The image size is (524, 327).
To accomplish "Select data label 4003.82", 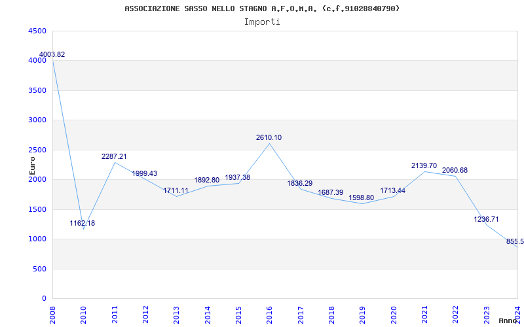I will pos(52,54).
